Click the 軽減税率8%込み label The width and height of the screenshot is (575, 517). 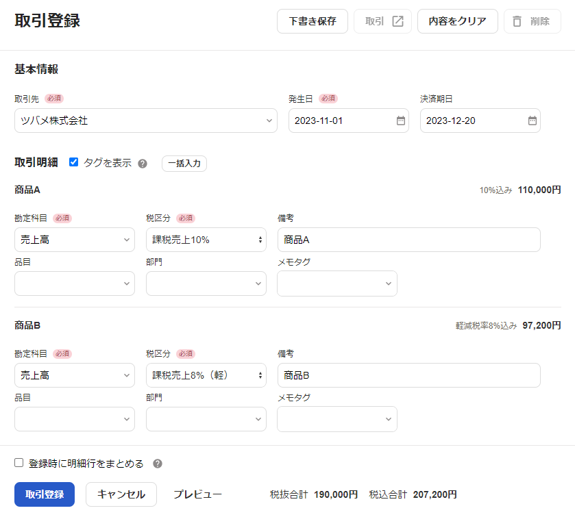tap(487, 326)
